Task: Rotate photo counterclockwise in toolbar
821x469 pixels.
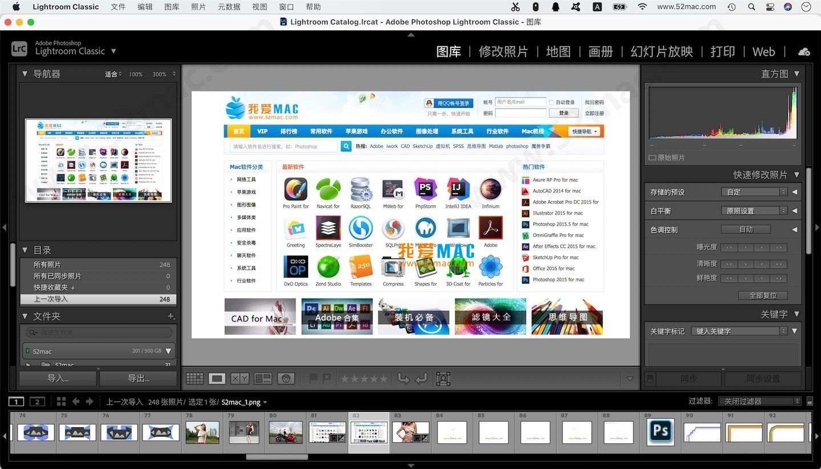Action: [x=403, y=378]
